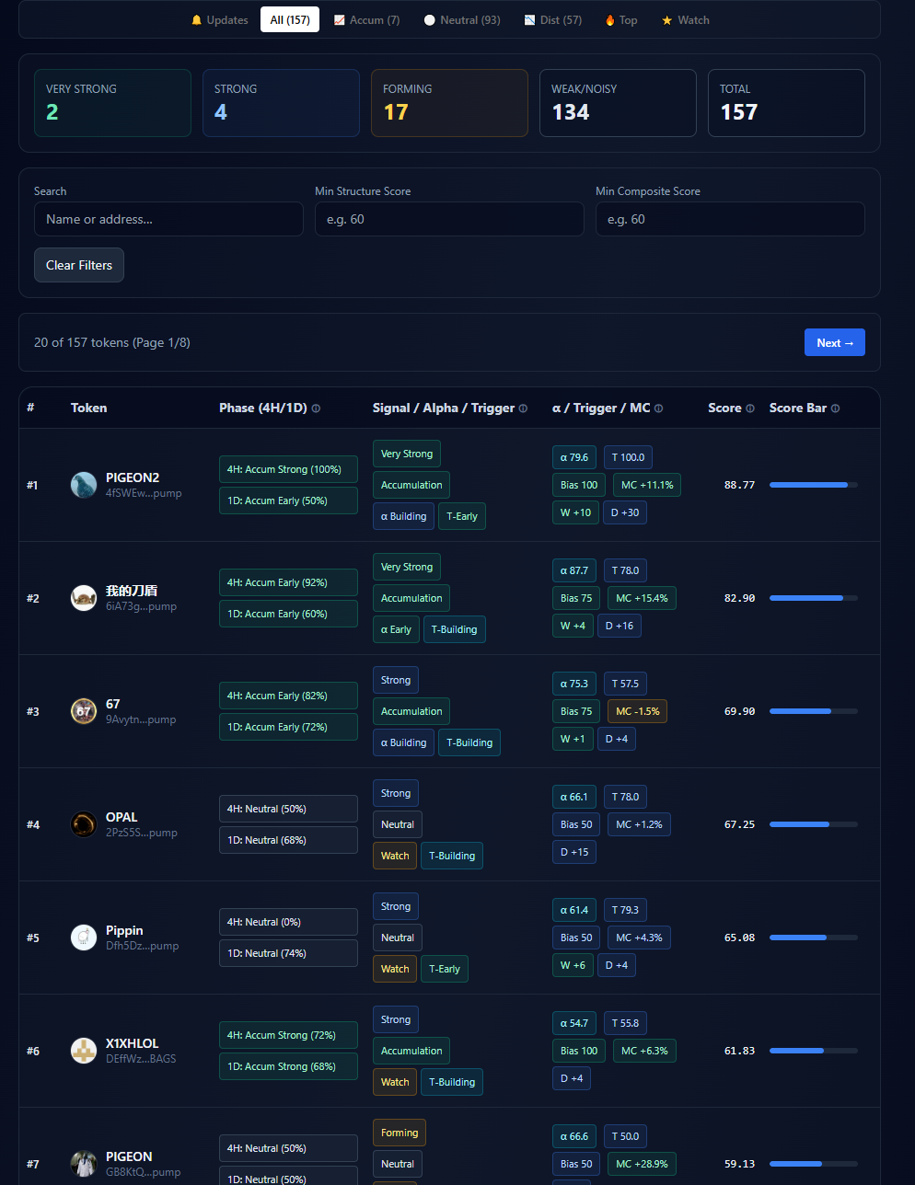The height and width of the screenshot is (1185, 915).
Task: Click address 4fSWEw...pump
Action: click(x=144, y=493)
